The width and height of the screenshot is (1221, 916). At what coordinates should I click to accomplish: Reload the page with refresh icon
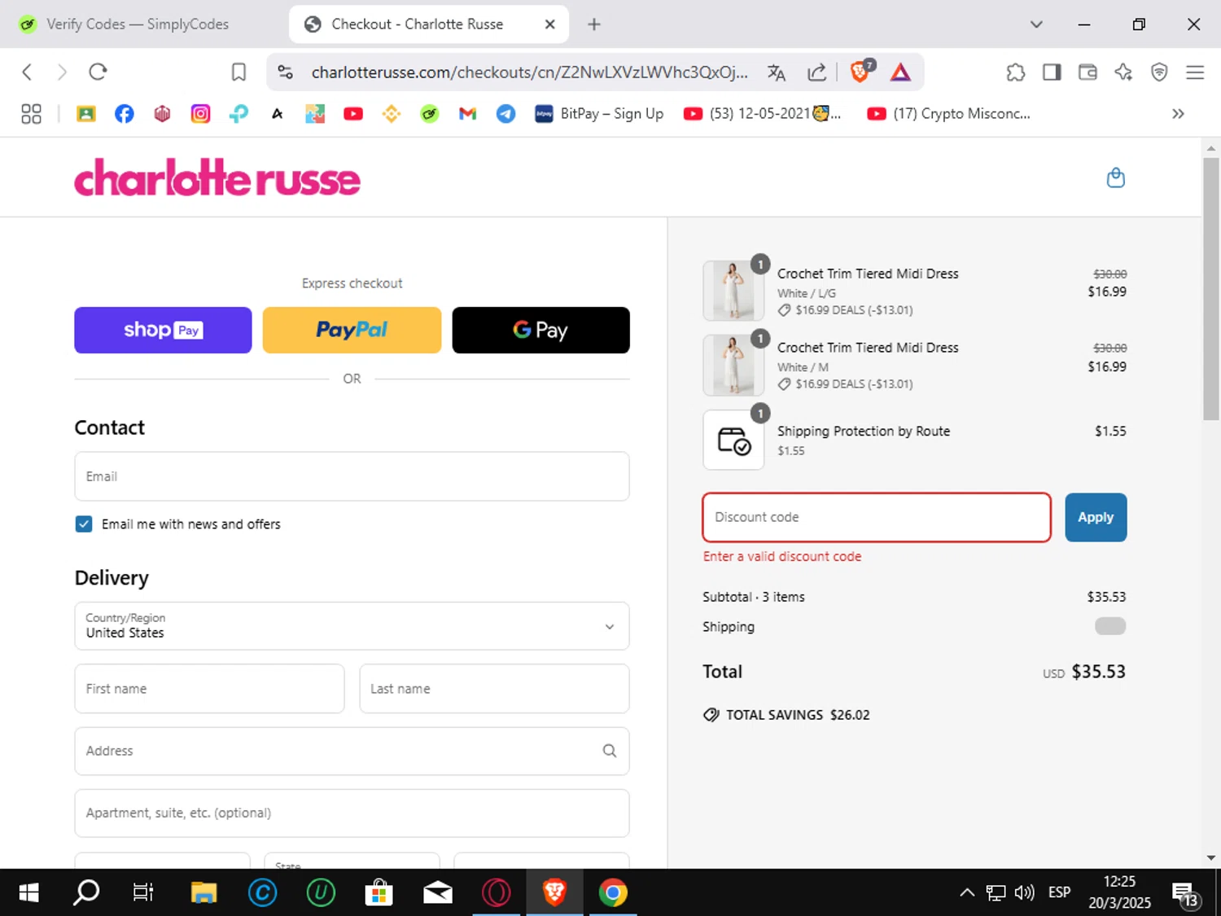pyautogui.click(x=98, y=72)
